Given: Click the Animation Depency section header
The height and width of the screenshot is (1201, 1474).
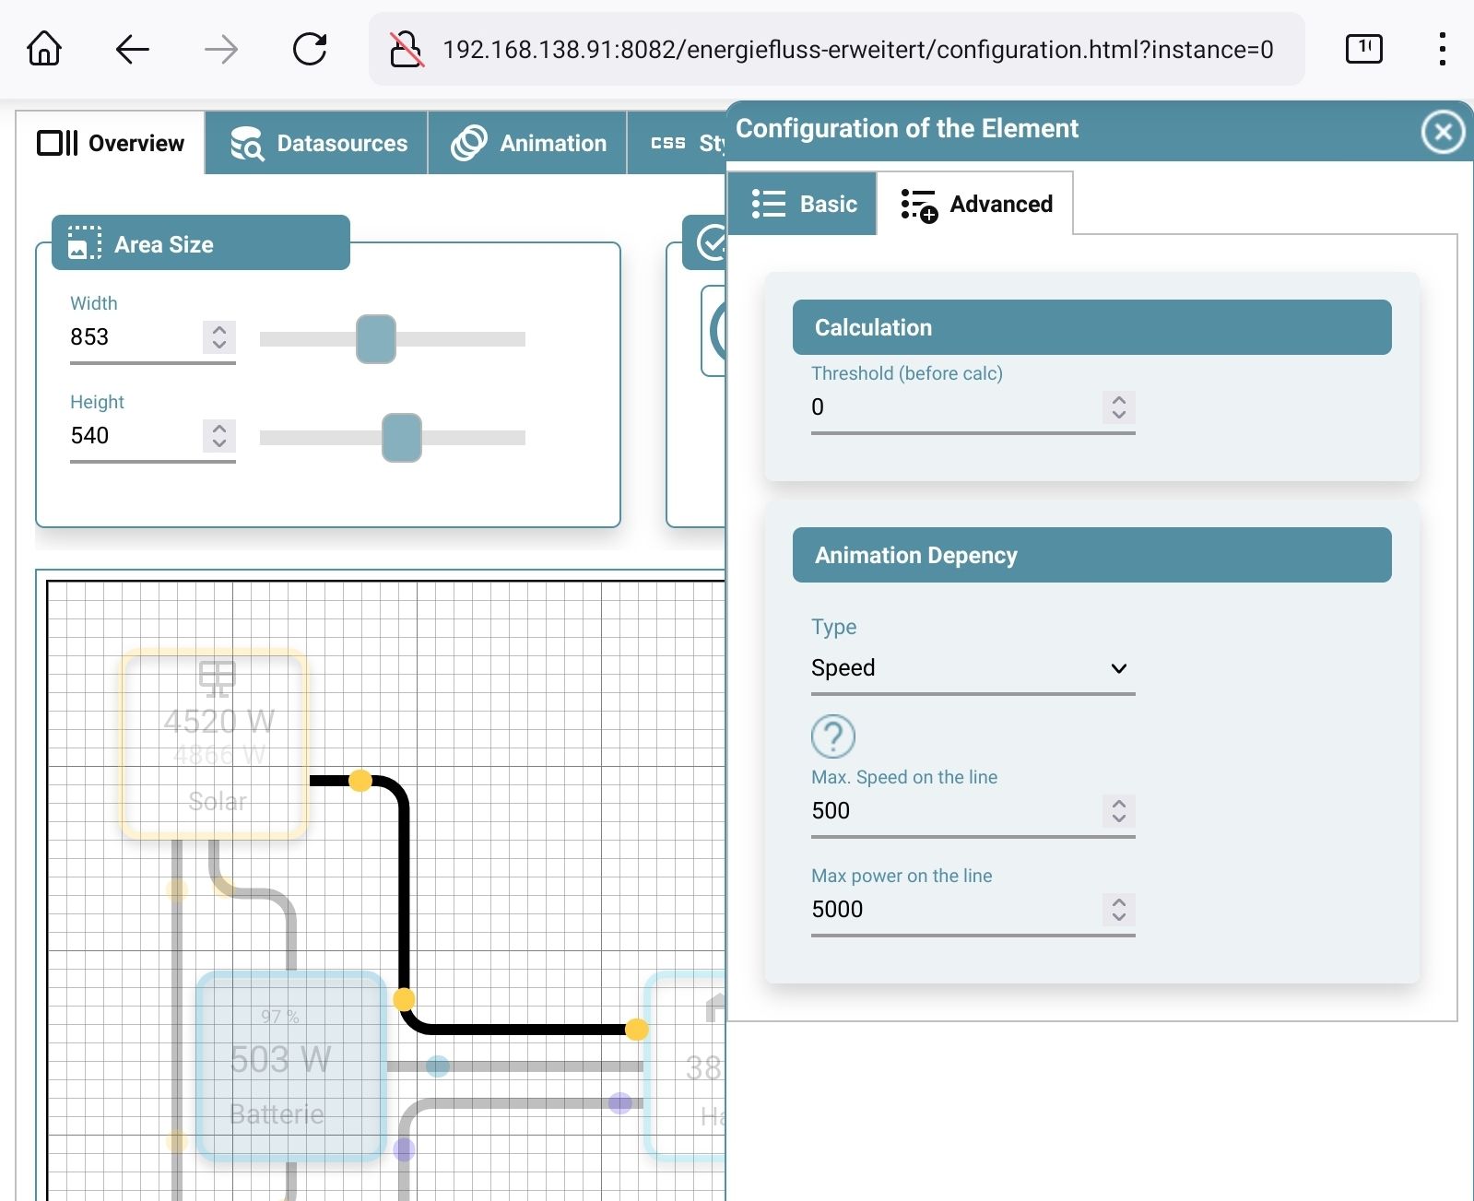Looking at the screenshot, I should (1091, 555).
